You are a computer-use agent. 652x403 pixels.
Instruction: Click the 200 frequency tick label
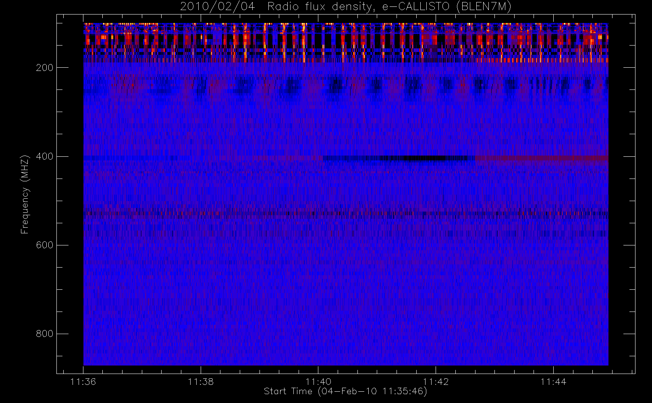tap(44, 68)
